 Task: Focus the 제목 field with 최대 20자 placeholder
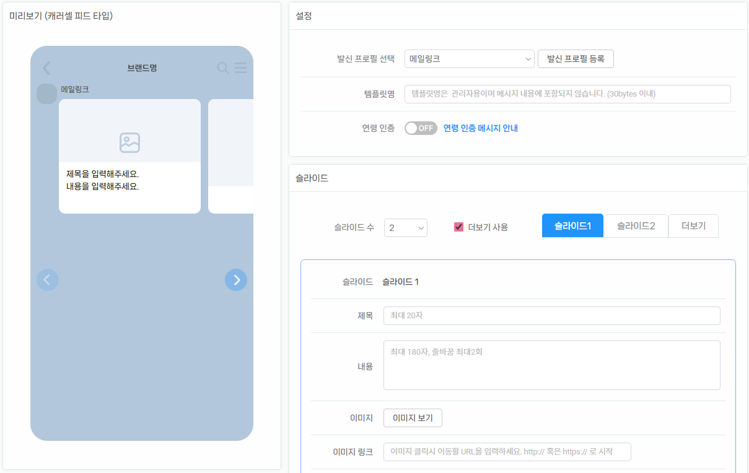coord(551,316)
